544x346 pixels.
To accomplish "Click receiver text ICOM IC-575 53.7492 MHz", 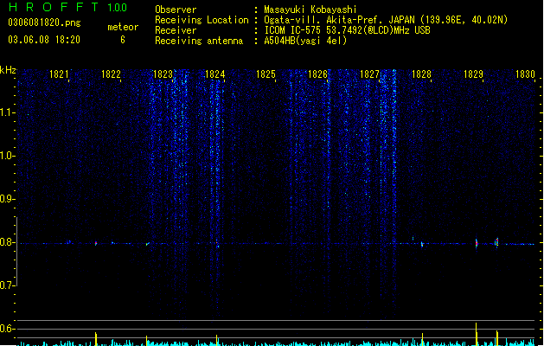I will tap(348, 30).
